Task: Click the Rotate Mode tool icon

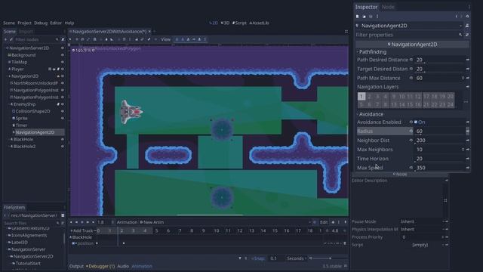Action: pyautogui.click(x=82, y=39)
